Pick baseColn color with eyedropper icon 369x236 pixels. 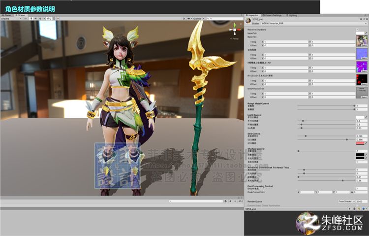coord(366,33)
